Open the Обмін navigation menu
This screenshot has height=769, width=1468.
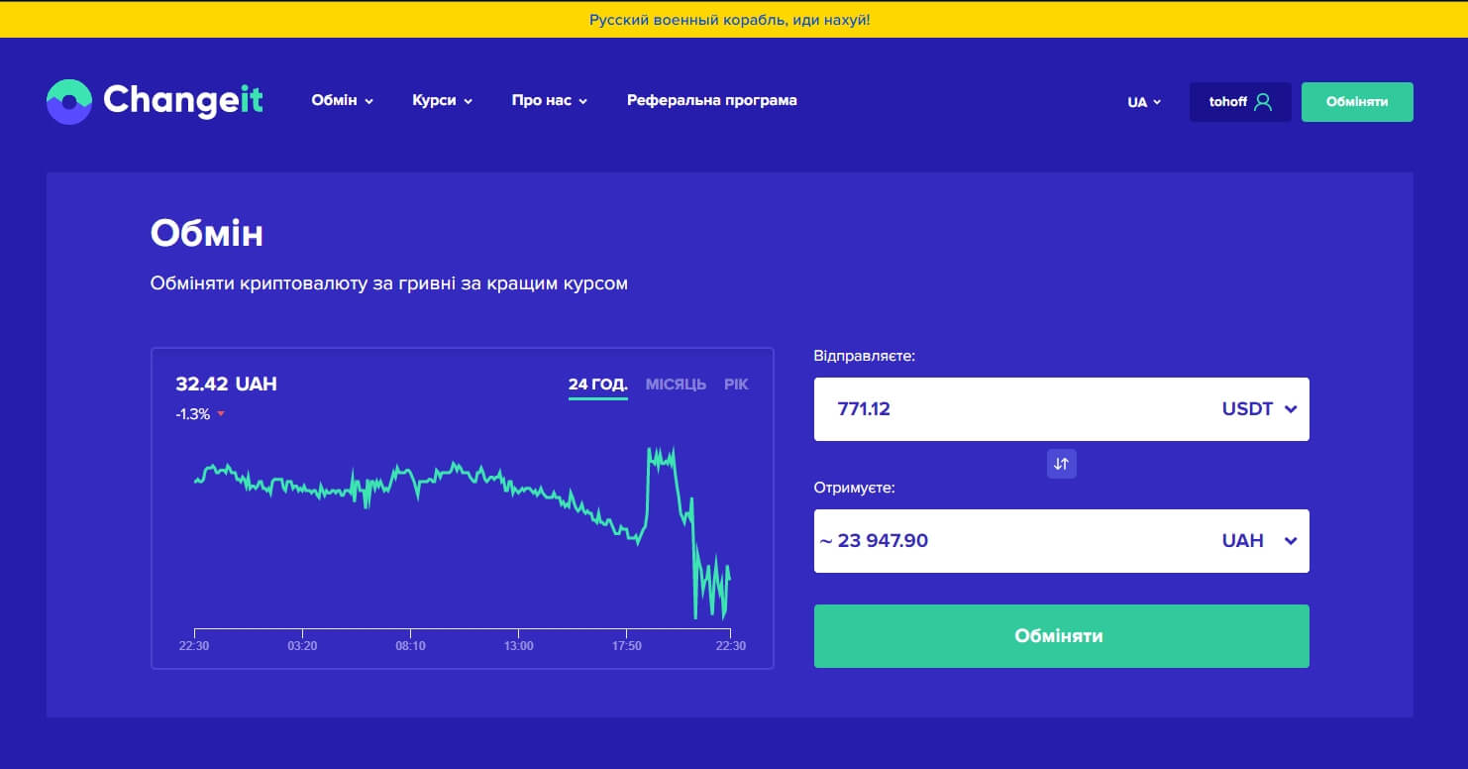[342, 100]
